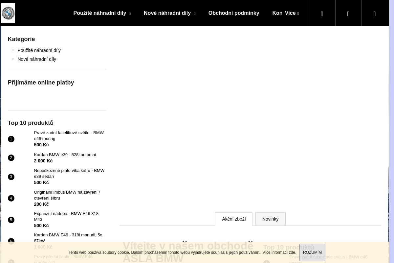Switch to the Novinky tab
Image resolution: width=394 pixels, height=263 pixels.
coord(270,219)
